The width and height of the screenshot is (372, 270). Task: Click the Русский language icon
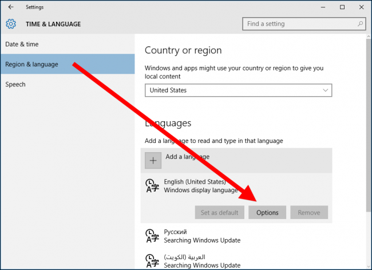152,236
